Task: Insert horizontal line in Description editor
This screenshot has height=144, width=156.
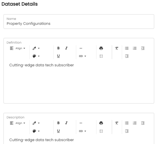Action: pos(81,123)
